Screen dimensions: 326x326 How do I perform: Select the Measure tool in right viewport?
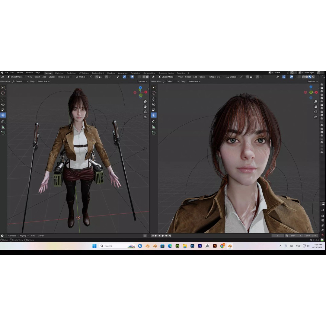click(x=154, y=126)
